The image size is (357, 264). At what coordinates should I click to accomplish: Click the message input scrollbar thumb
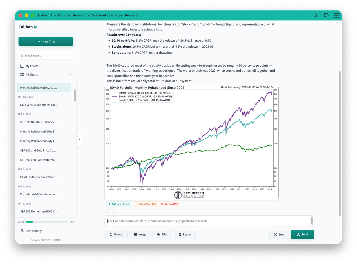click(x=312, y=221)
